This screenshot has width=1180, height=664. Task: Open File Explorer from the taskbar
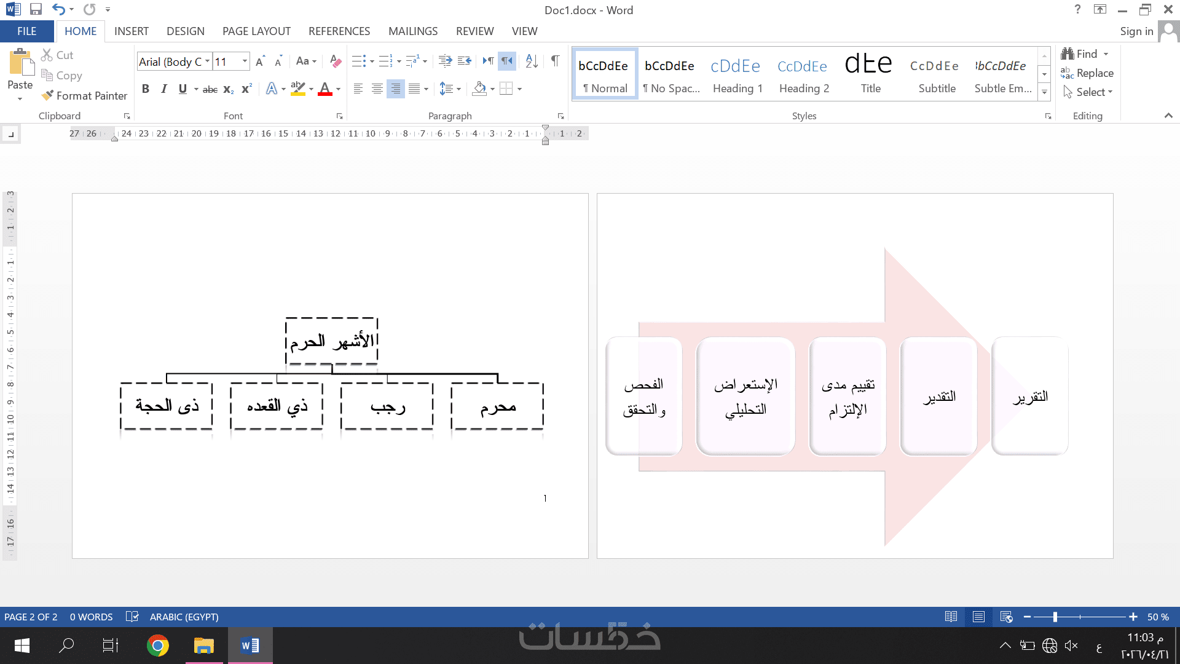(x=203, y=646)
